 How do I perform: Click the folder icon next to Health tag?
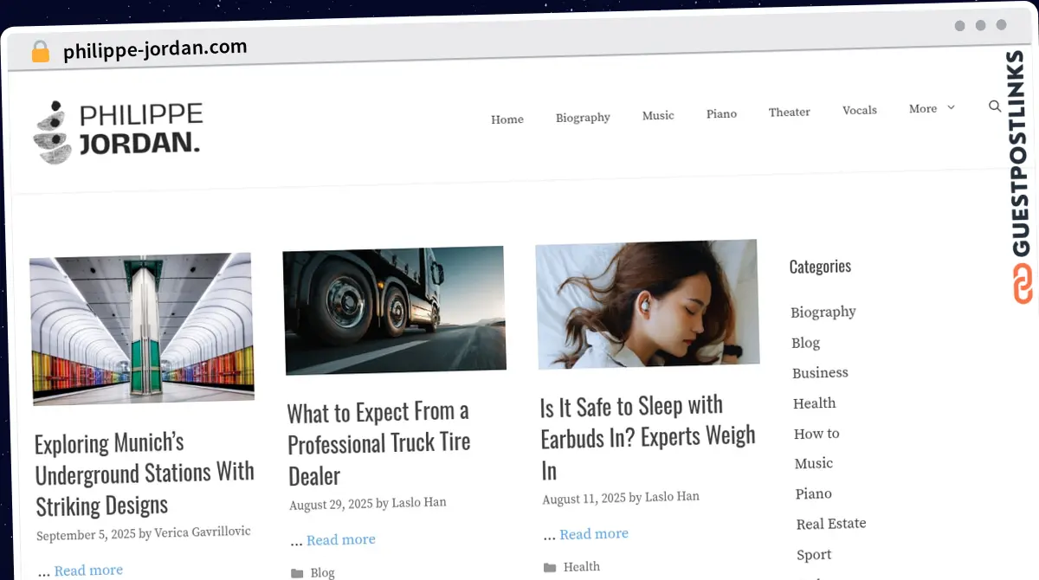tap(550, 568)
